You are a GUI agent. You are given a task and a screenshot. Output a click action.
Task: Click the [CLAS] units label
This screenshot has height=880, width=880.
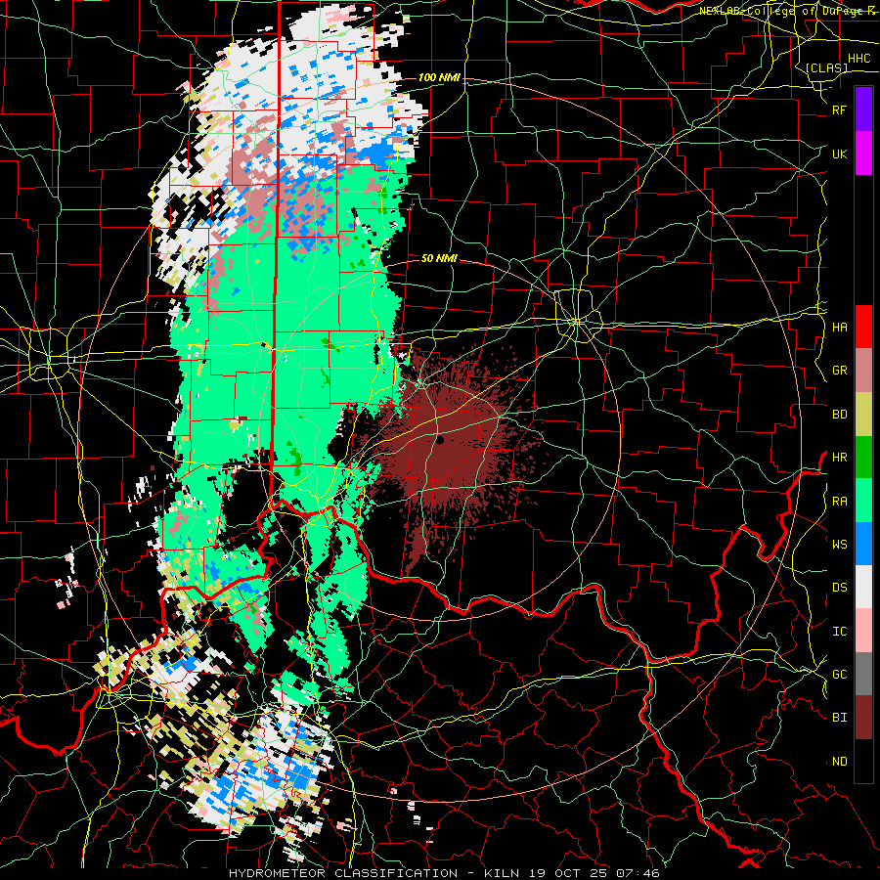[826, 67]
